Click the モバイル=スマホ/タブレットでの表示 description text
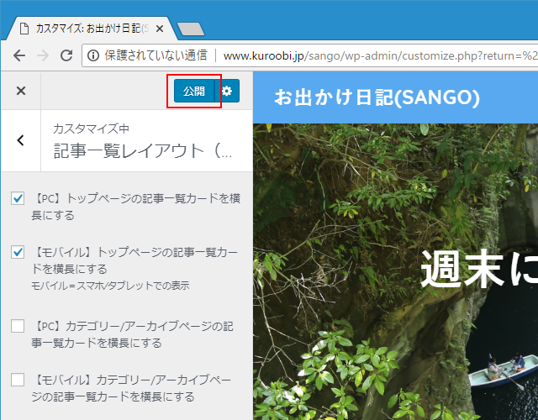Viewport: 538px width, 420px height. point(110,286)
